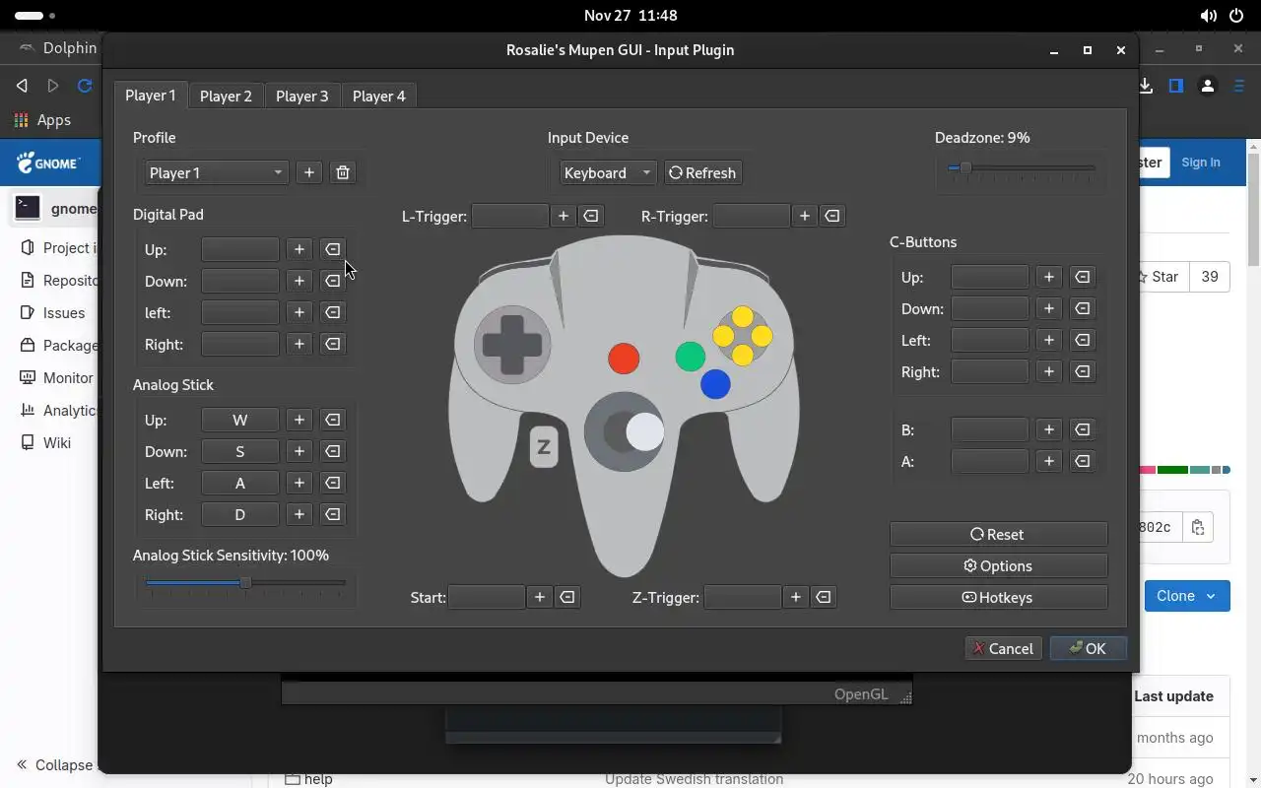Clear the R-Trigger binding

tap(832, 216)
